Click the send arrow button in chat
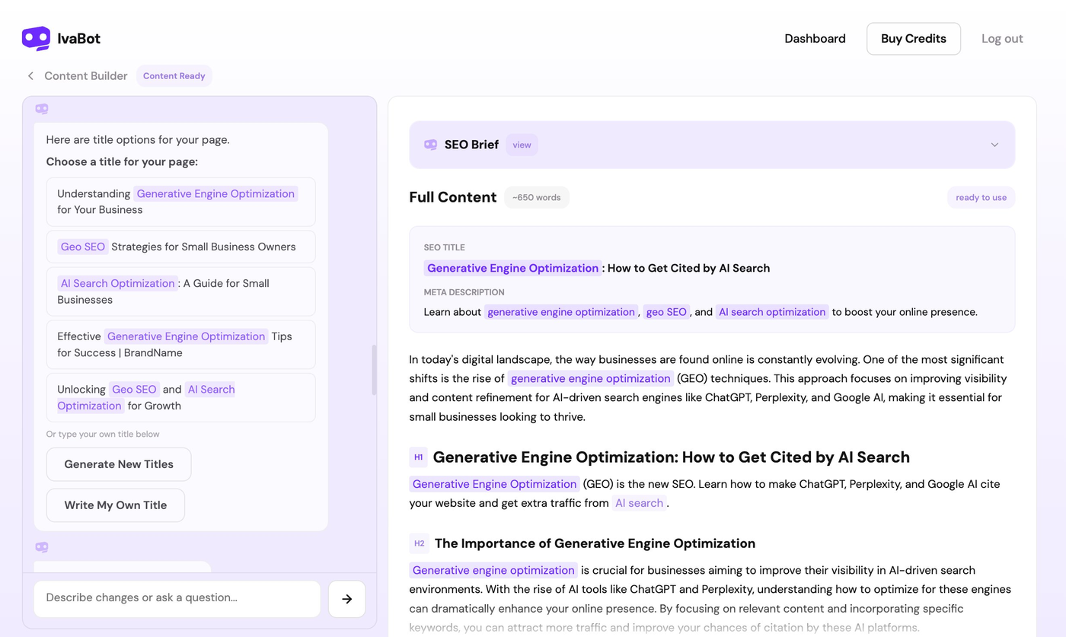Screen dimensions: 1066x637 tap(346, 599)
